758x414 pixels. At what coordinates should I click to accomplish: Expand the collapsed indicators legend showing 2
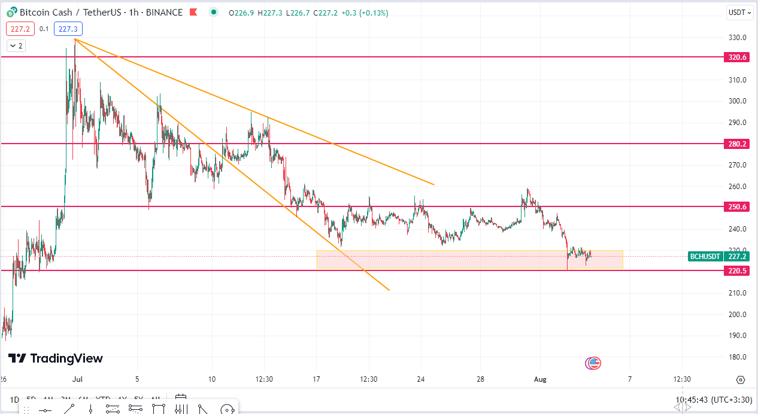point(16,45)
